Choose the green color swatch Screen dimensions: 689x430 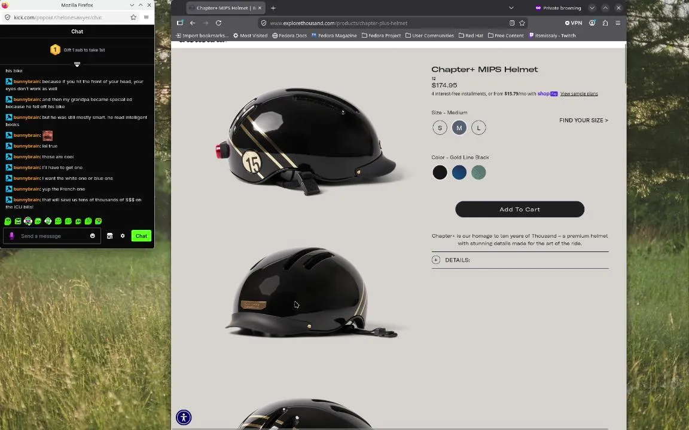(x=478, y=173)
